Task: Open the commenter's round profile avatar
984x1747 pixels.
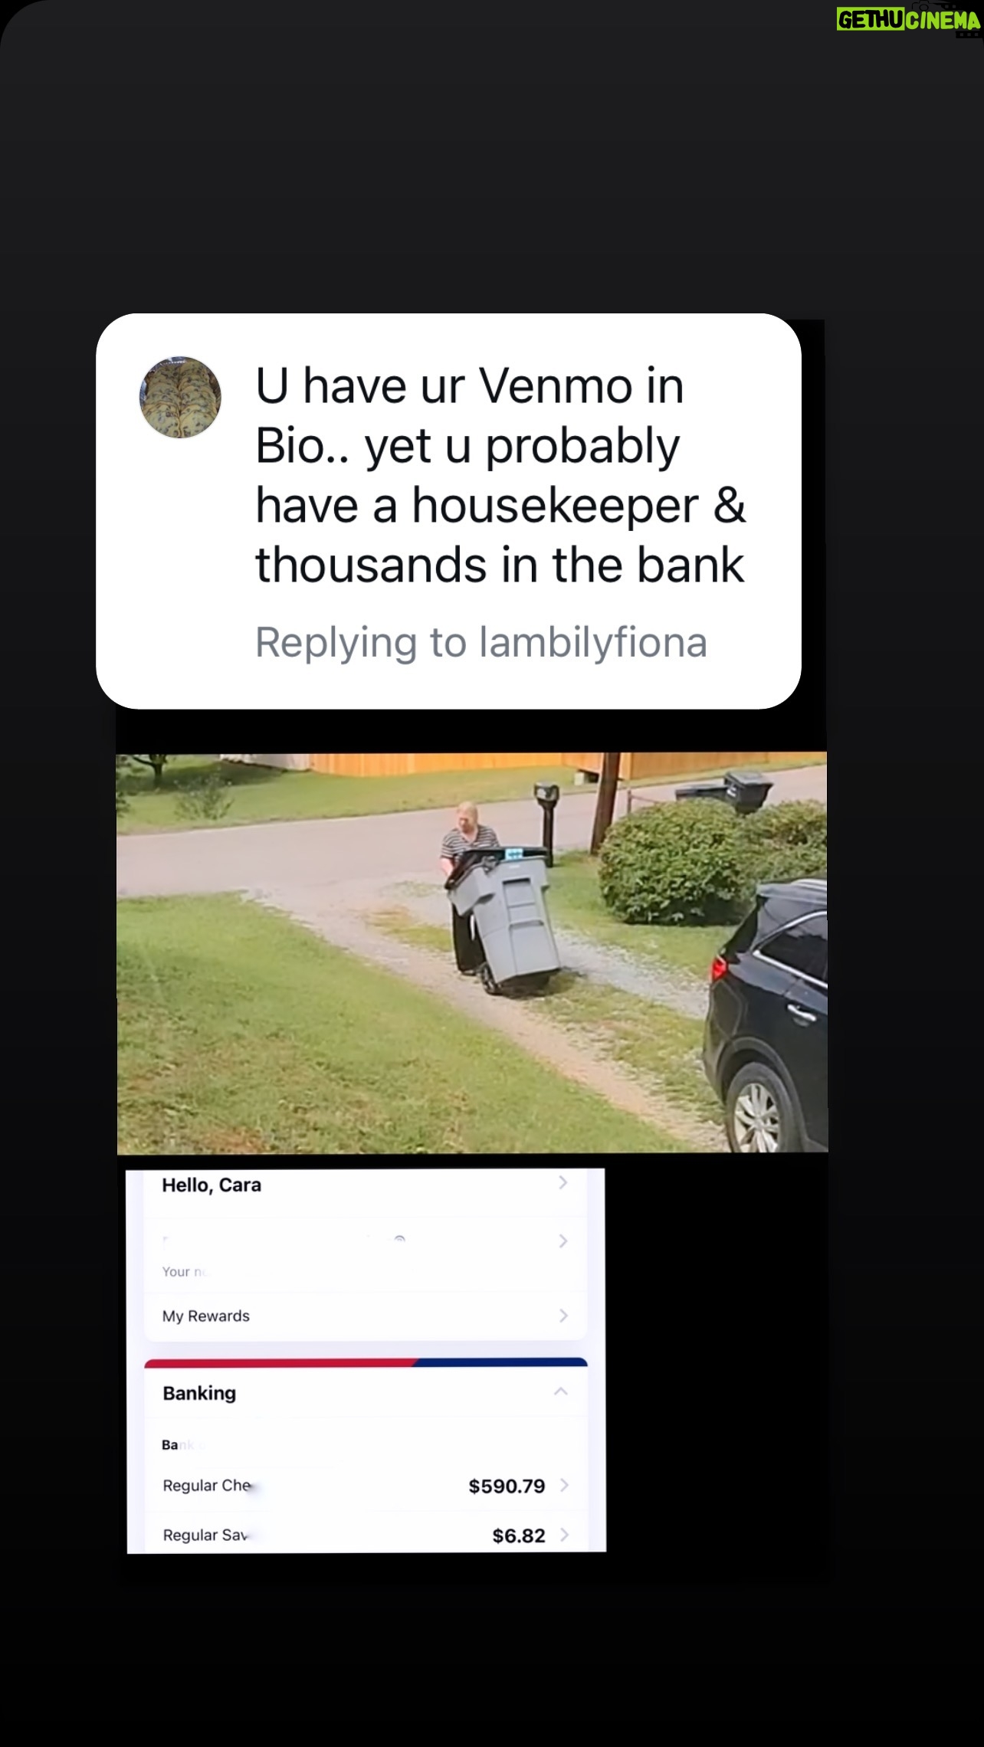Action: coord(180,397)
